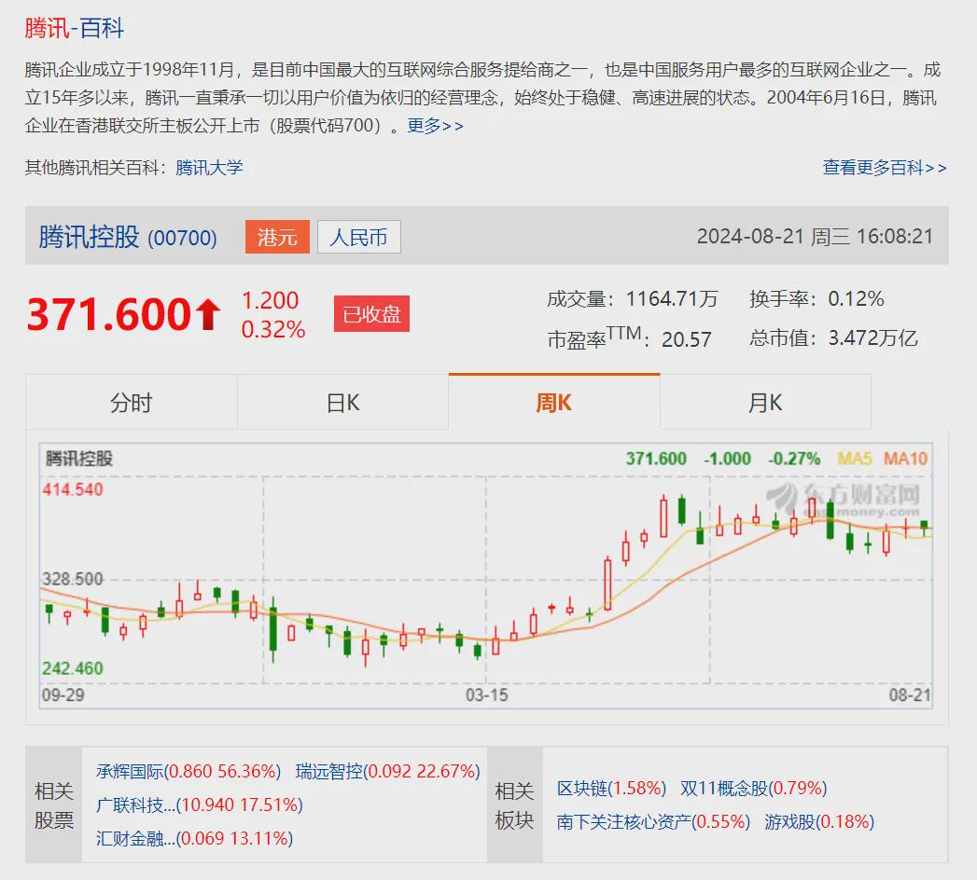Click the 总市值 value 3.472万亿
The image size is (977, 880).
tap(872, 338)
